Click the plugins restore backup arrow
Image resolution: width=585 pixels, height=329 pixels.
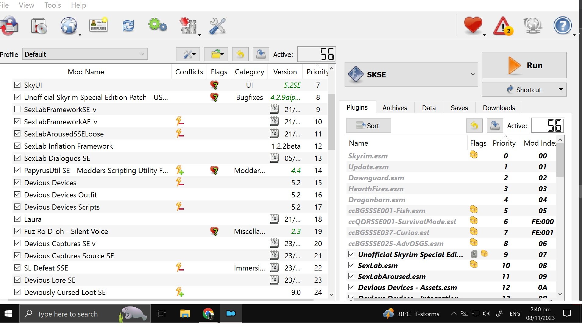[474, 126]
